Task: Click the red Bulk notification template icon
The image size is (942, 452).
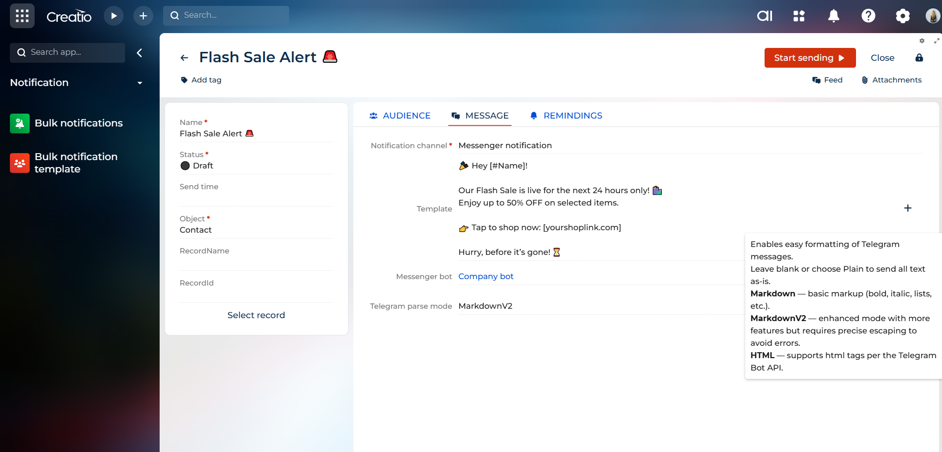Action: coord(20,163)
